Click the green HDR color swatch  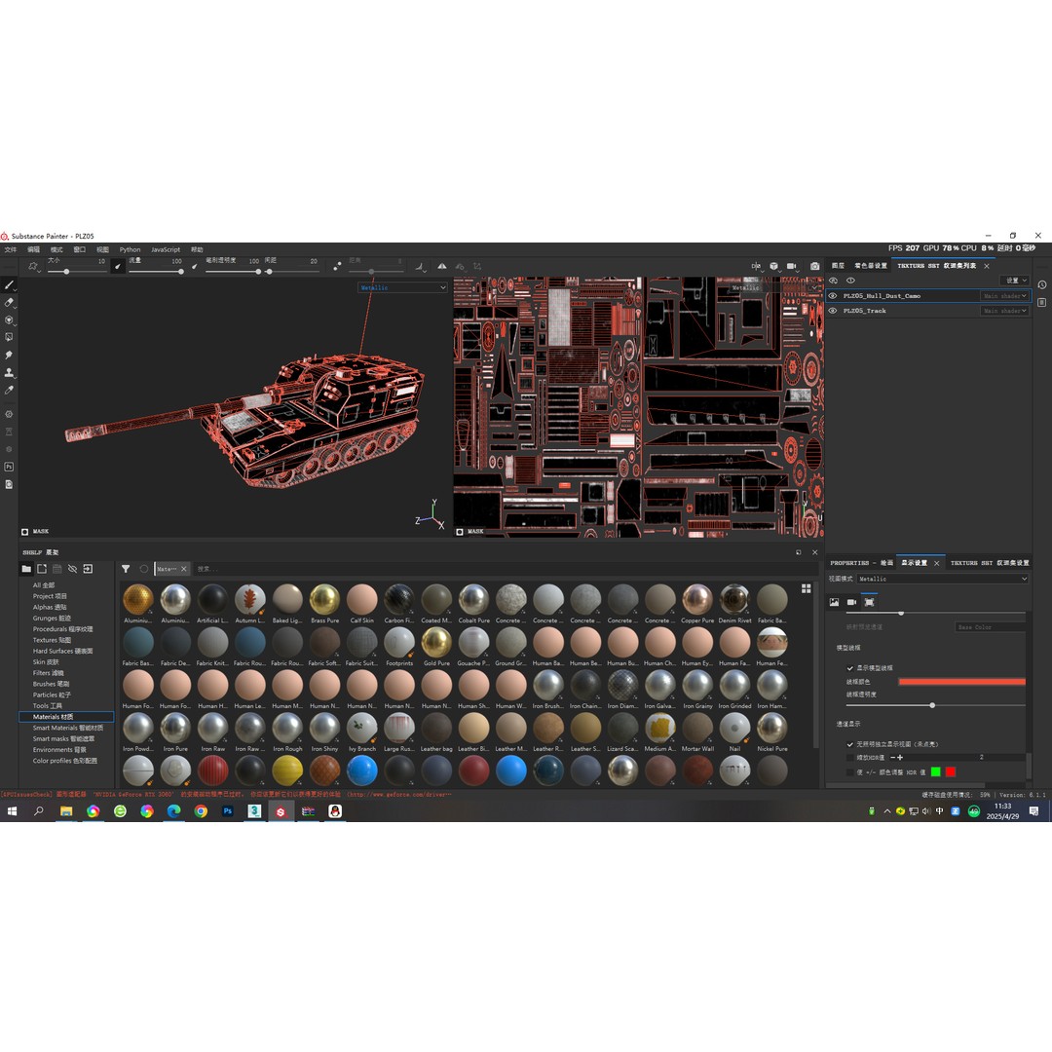coord(935,772)
